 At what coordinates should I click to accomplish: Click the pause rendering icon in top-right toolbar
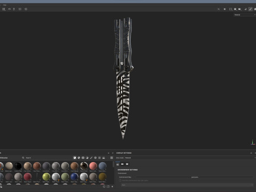[x=225, y=9]
